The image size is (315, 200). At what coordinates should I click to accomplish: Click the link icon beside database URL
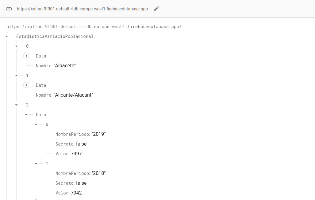9,9
